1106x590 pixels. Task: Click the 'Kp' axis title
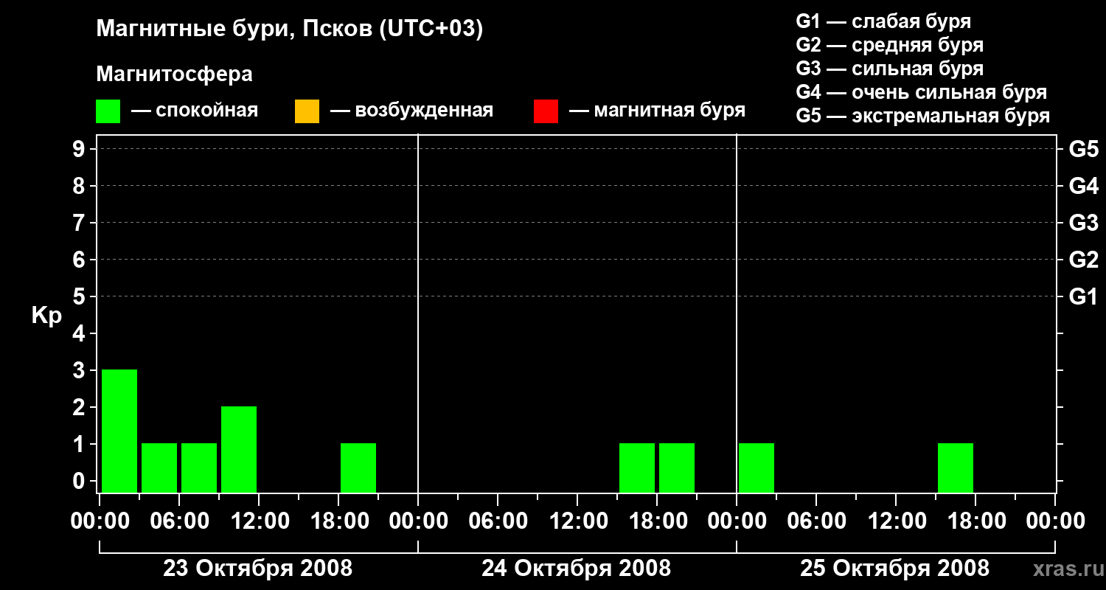tap(46, 316)
